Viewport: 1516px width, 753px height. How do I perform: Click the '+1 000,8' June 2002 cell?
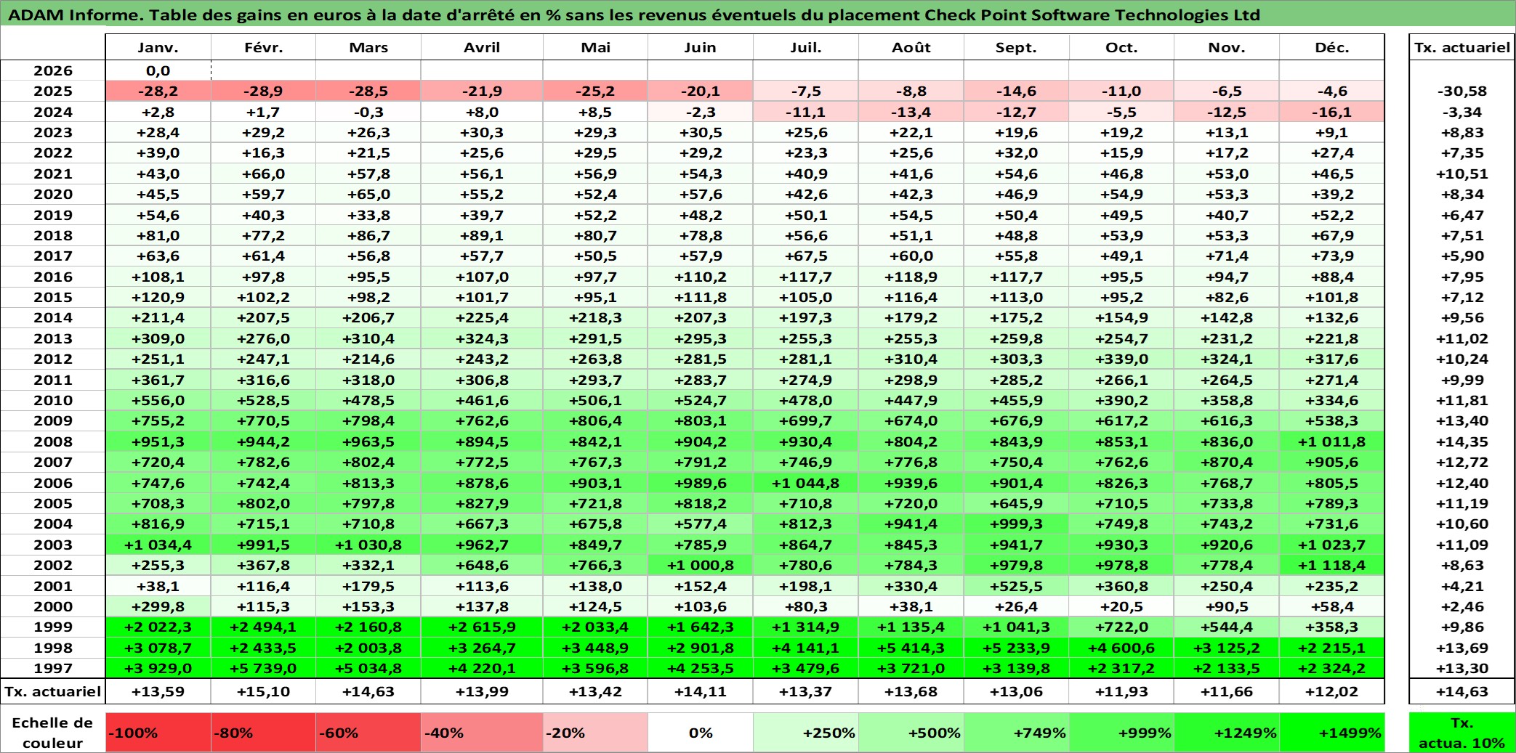[x=701, y=565]
